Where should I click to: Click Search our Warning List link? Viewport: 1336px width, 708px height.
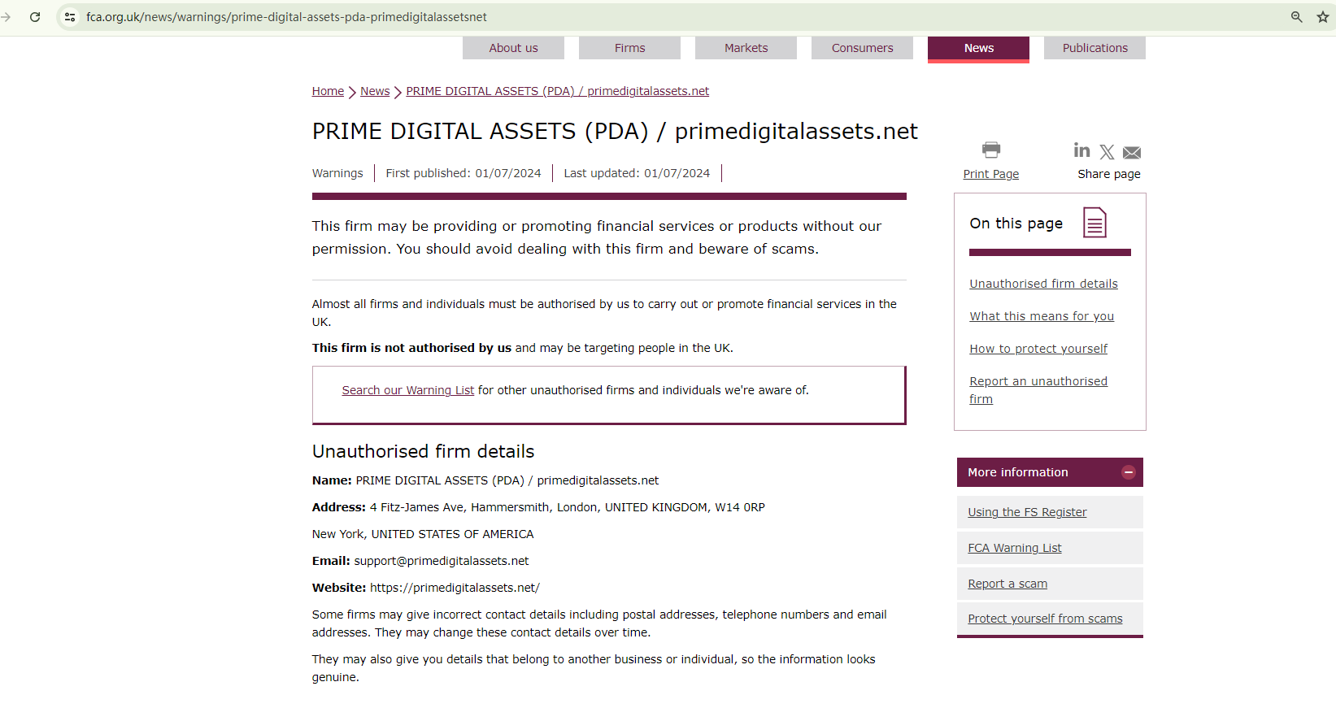407,390
